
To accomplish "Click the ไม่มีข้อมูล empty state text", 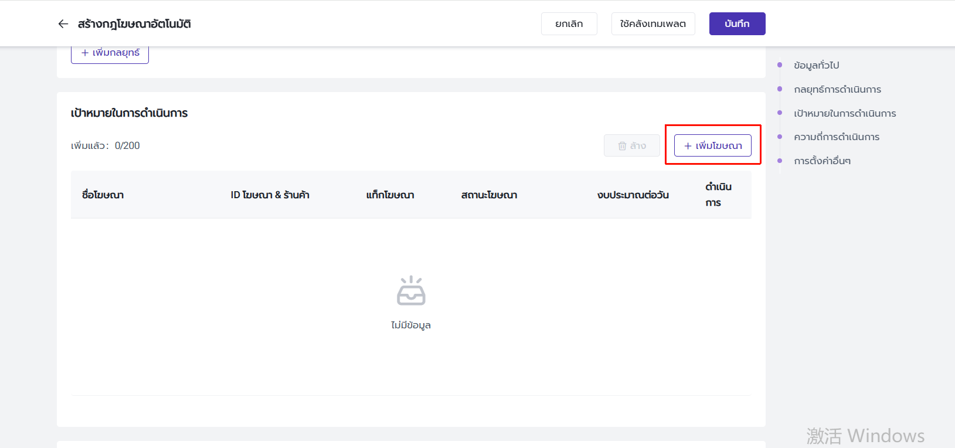I will click(411, 325).
